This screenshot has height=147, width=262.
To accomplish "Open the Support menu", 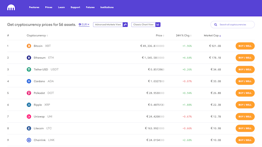I will 75,7.
